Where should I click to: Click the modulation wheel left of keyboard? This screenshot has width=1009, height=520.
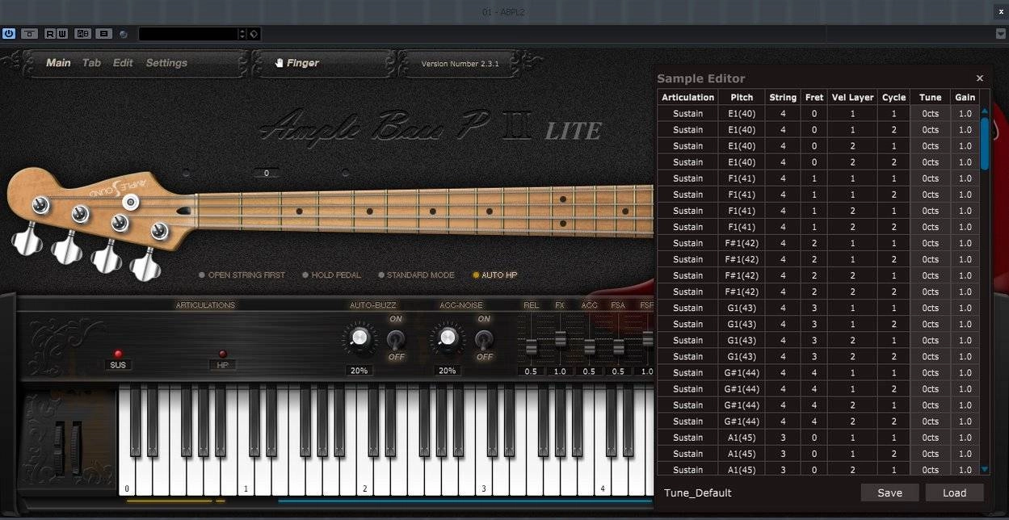click(x=77, y=448)
